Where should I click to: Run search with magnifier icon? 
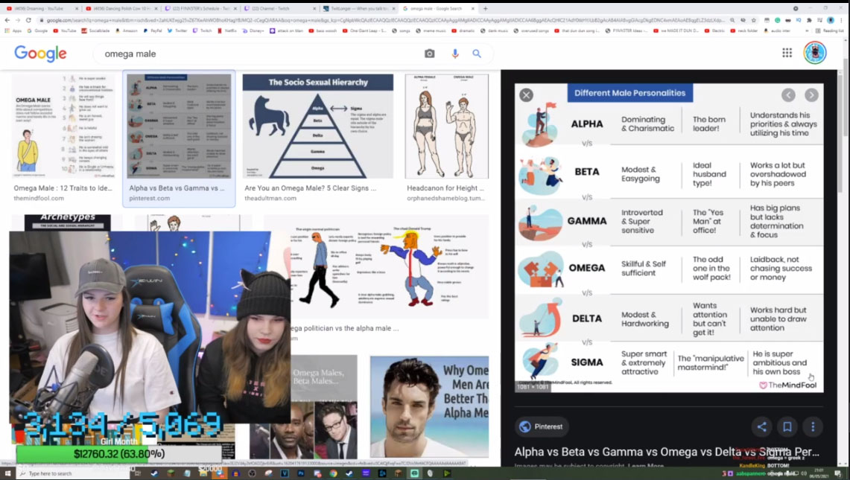point(477,54)
